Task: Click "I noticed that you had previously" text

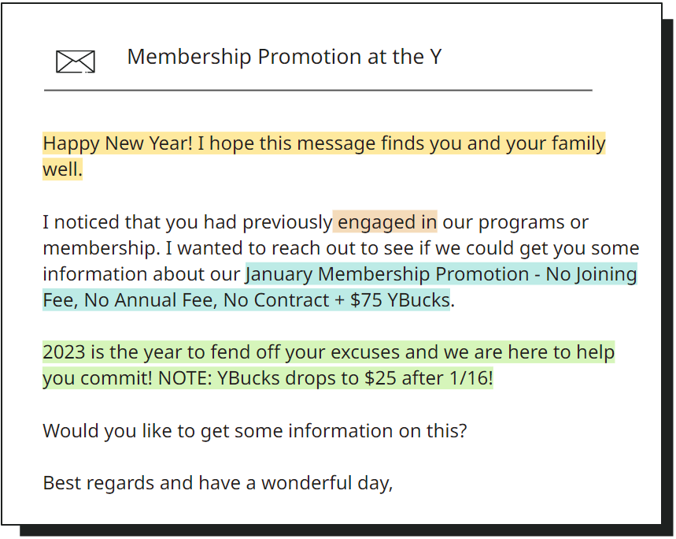Action: tap(187, 222)
